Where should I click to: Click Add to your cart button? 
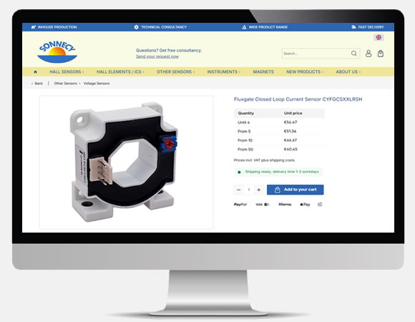(295, 190)
